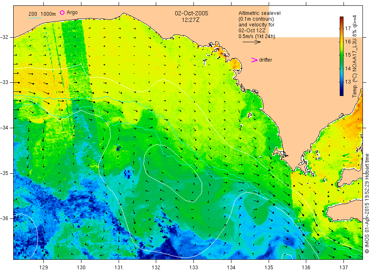Click the 135 longitude axis label
The height and width of the screenshot is (273, 372).
tap(269, 268)
